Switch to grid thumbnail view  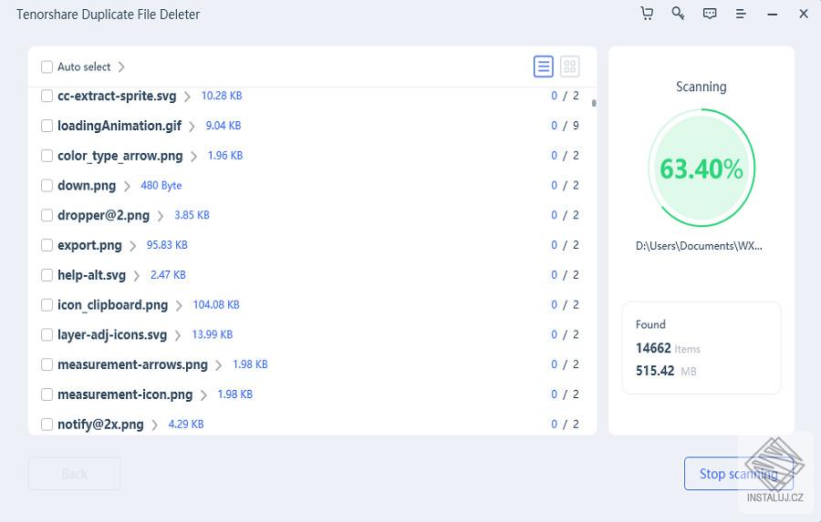569,67
